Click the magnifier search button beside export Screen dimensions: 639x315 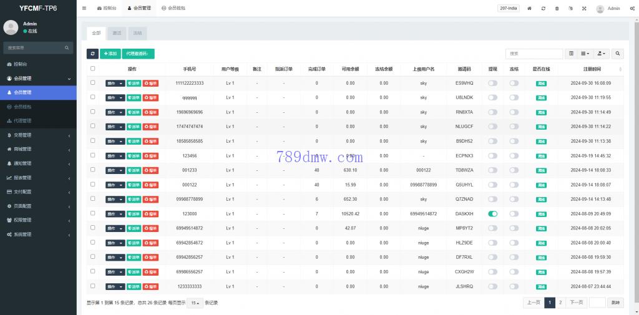617,54
